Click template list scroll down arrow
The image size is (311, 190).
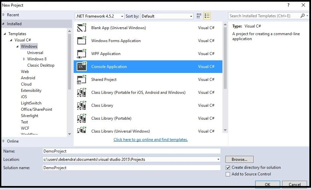pos(225,130)
